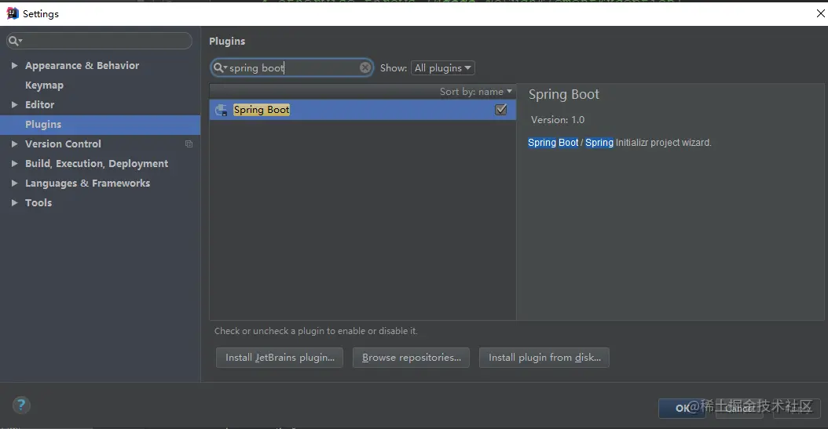Open the Show All plugins dropdown
The image size is (828, 429).
coord(442,68)
